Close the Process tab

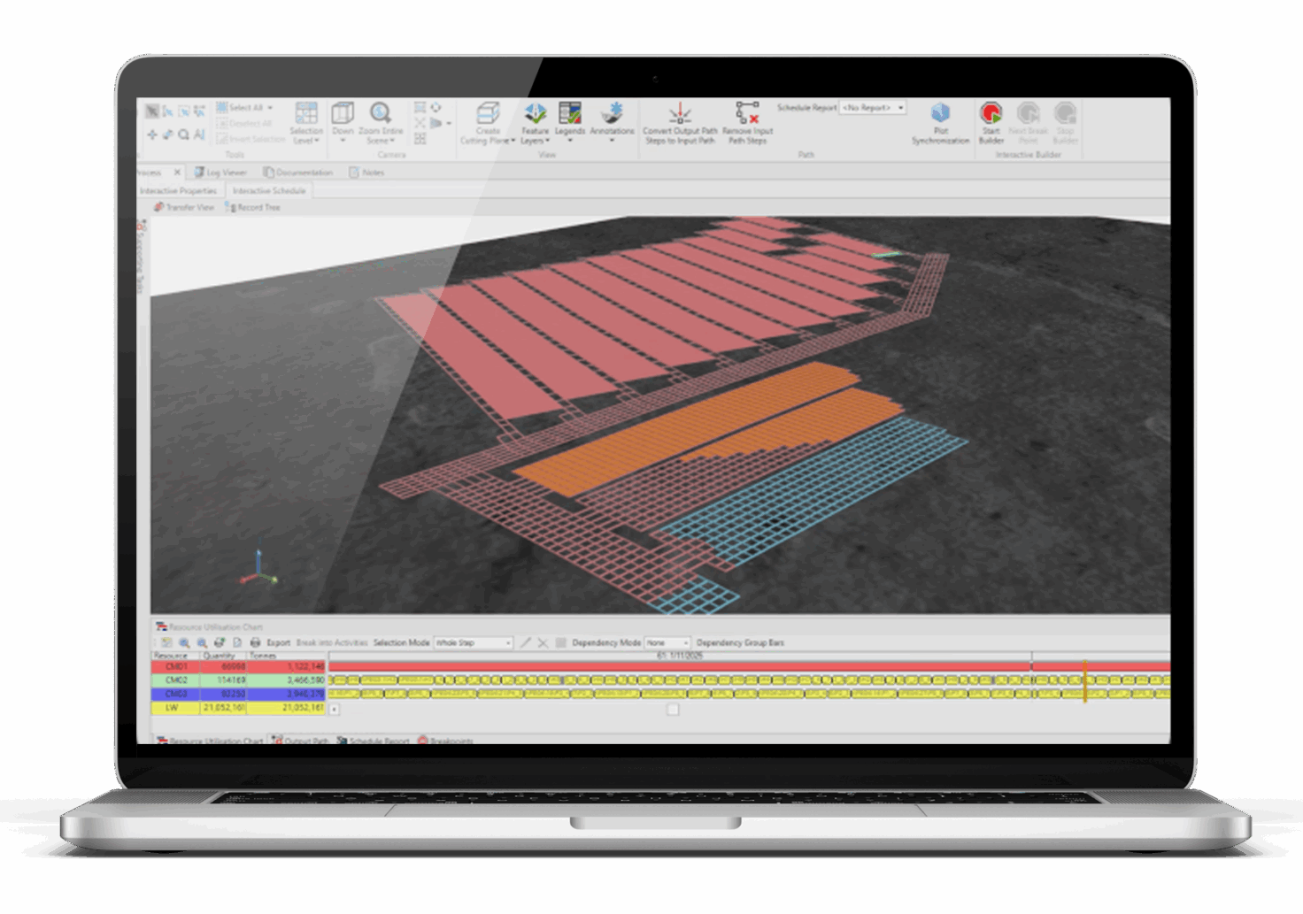click(x=177, y=173)
